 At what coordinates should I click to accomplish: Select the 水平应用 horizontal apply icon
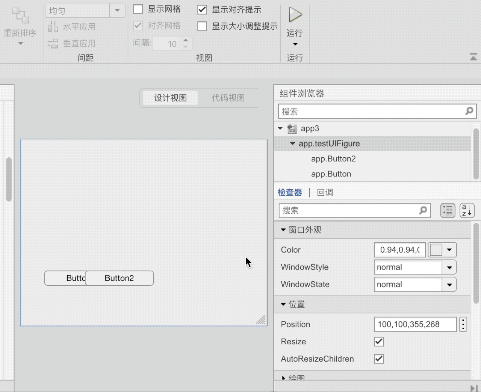click(x=53, y=27)
